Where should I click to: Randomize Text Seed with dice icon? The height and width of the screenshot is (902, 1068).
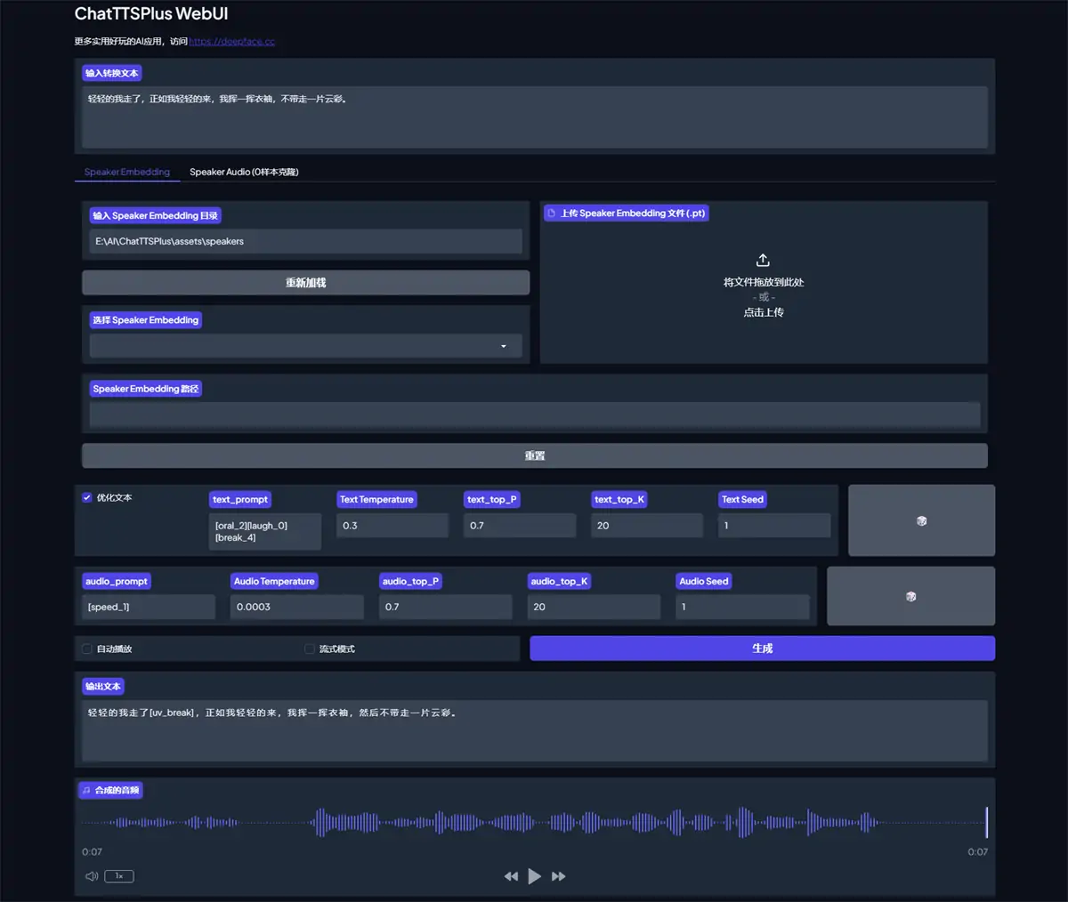(x=921, y=520)
